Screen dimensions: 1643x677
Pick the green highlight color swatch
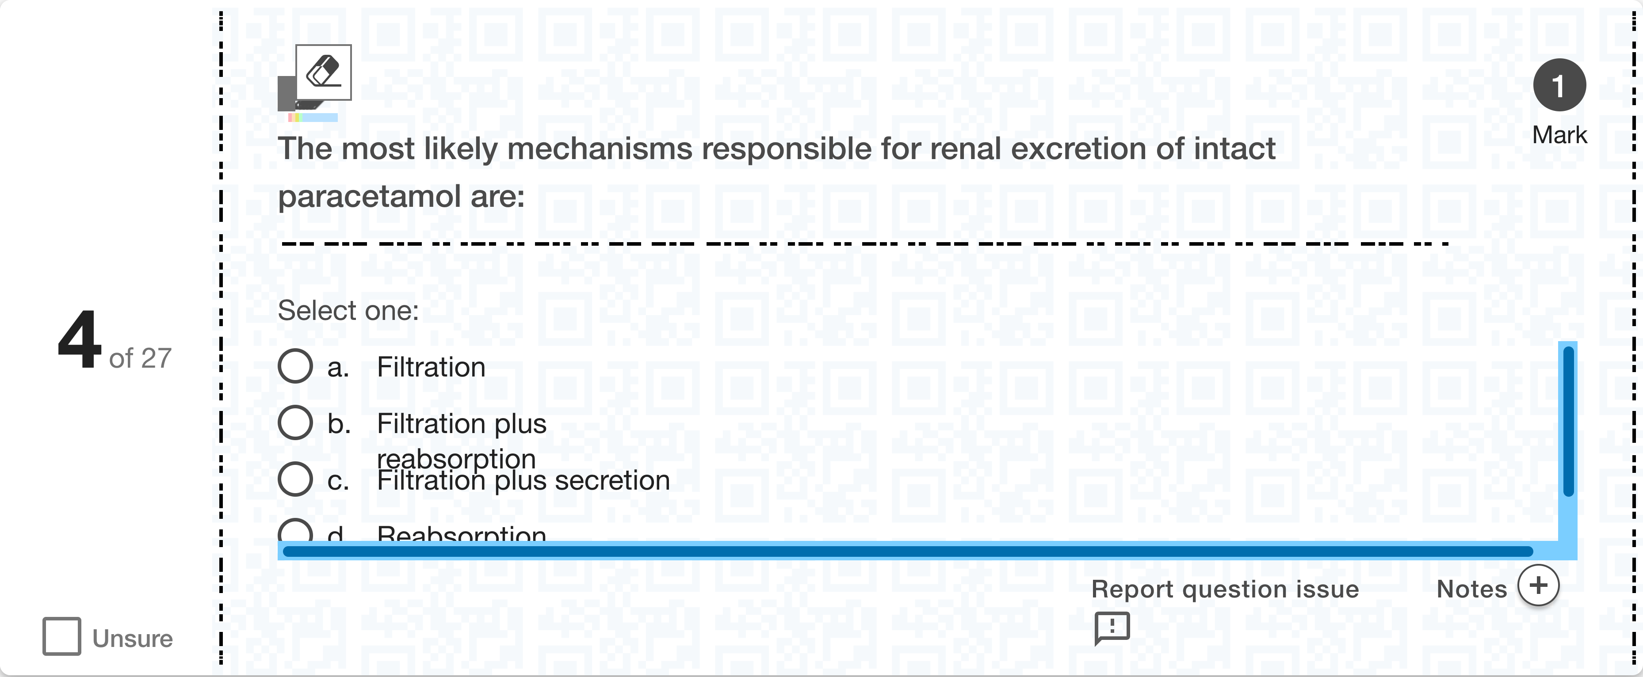point(300,118)
